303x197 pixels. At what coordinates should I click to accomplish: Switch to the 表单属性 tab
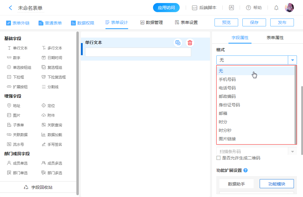point(275,38)
